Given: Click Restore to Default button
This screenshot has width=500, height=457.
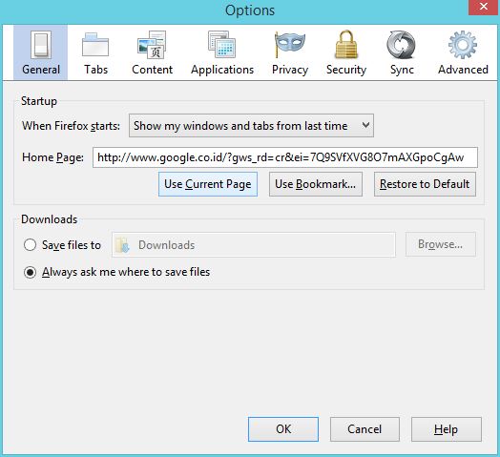Looking at the screenshot, I should (425, 184).
